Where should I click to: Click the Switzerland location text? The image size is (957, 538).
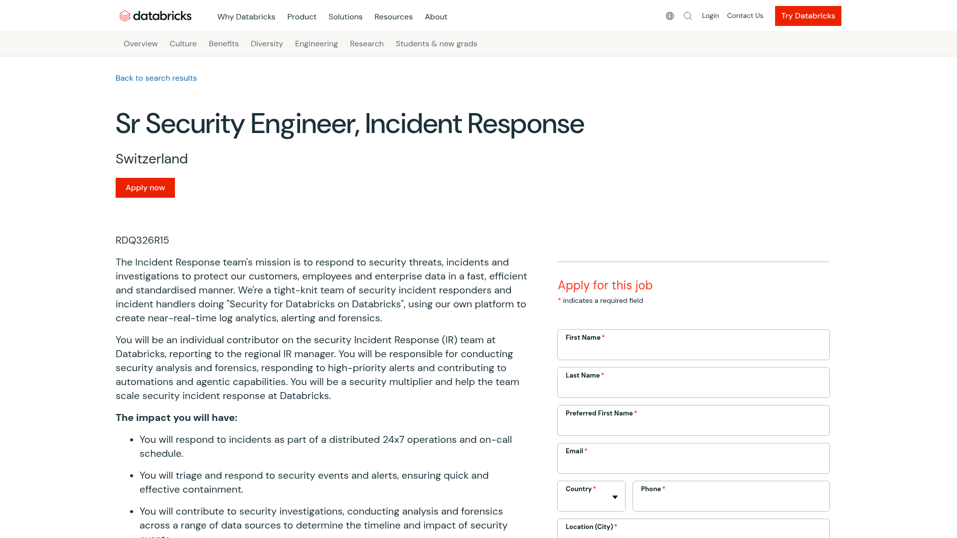(x=152, y=159)
